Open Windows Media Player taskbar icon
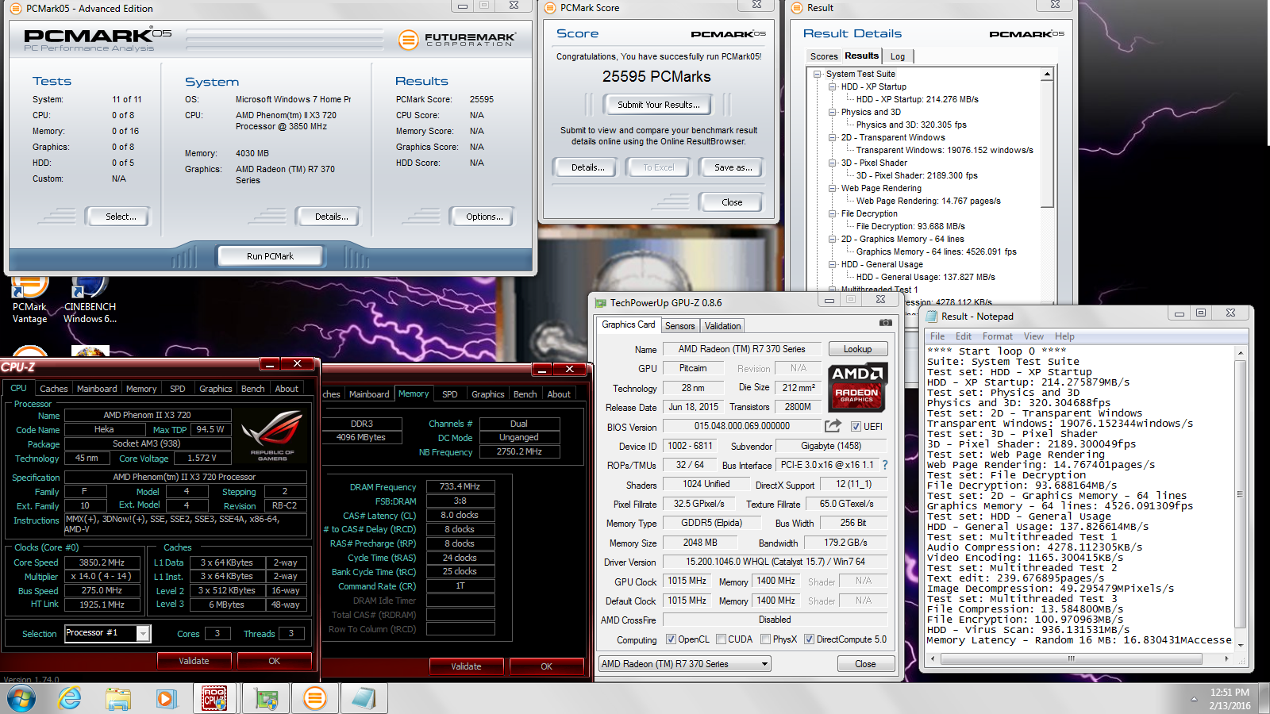This screenshot has width=1270, height=714. [x=166, y=699]
